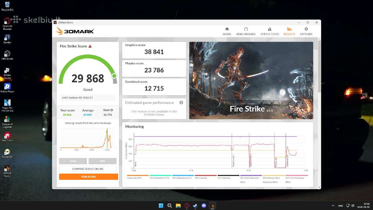The width and height of the screenshot is (373, 210).
Task: Click the network tray icon
Action: (348, 206)
